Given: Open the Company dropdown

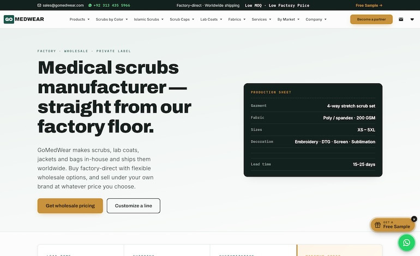Looking at the screenshot, I should click(316, 19).
